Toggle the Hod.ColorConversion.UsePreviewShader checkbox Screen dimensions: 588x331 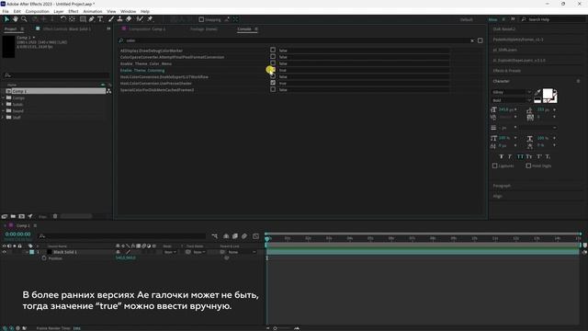273,83
